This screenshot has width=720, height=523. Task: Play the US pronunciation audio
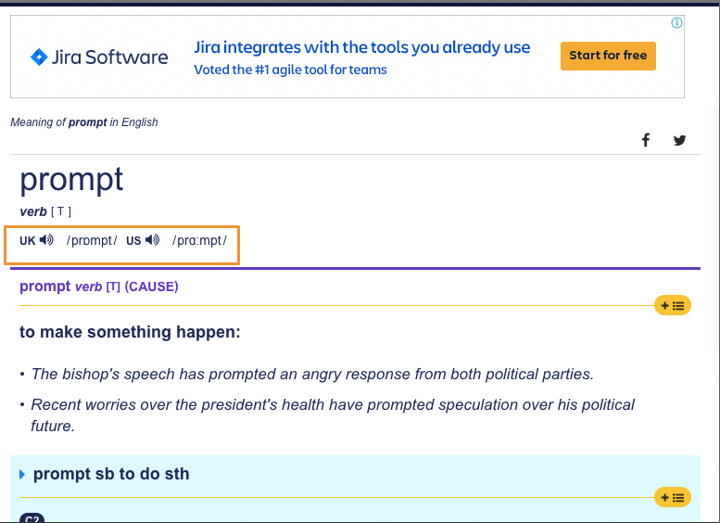(x=152, y=240)
